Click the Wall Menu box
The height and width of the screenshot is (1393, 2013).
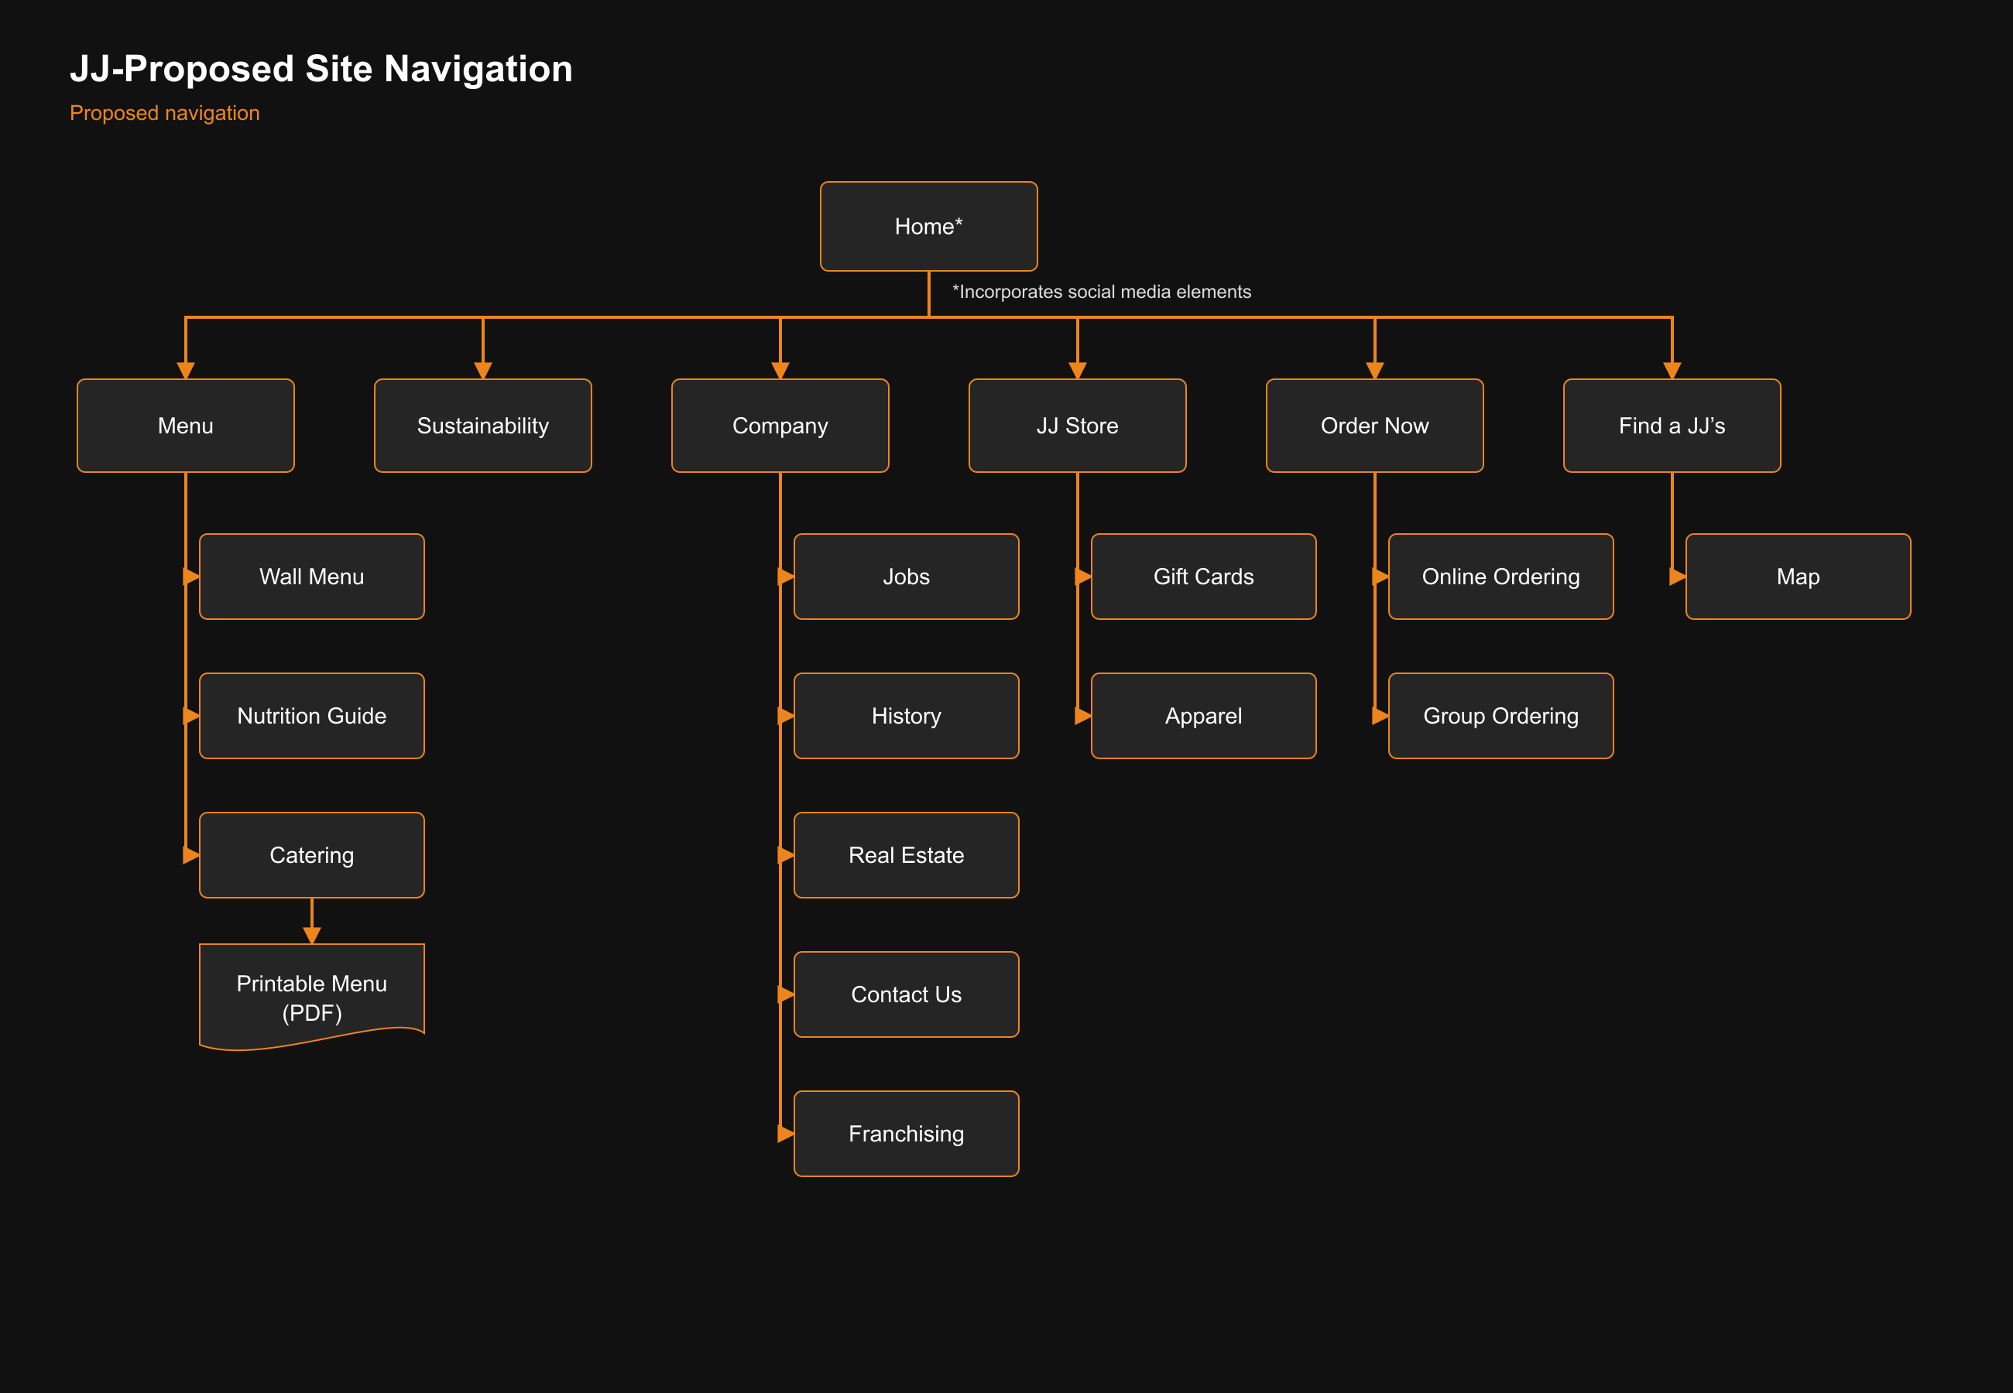[x=312, y=577]
